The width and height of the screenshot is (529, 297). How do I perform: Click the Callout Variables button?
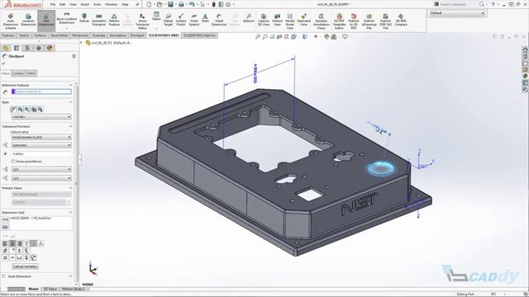coord(26,266)
